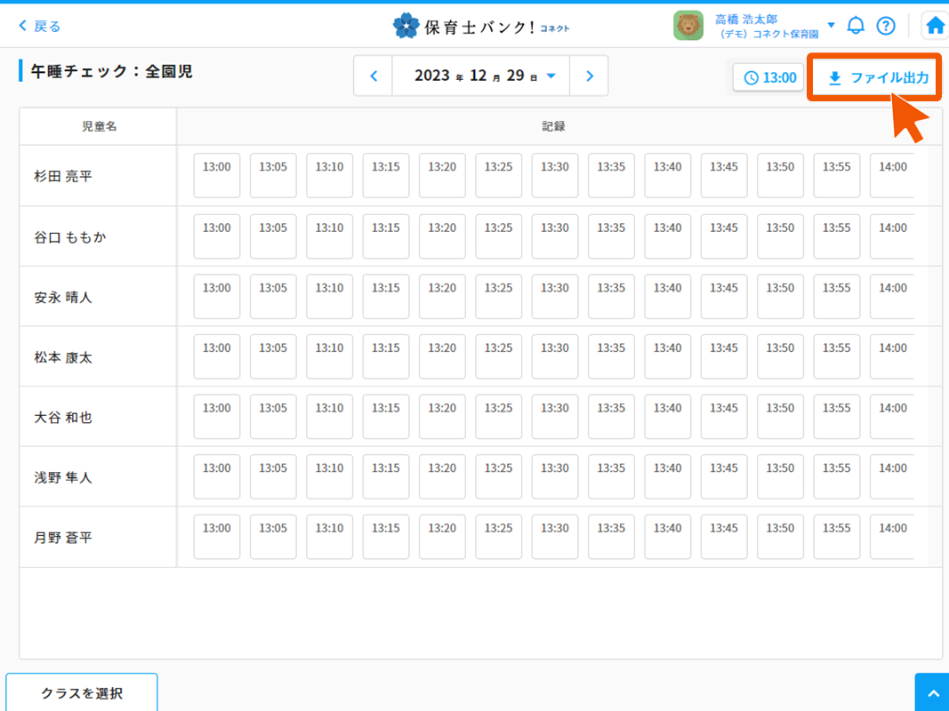Toggle 14:00 box for 大谷 和也
949x711 pixels.
tap(892, 416)
